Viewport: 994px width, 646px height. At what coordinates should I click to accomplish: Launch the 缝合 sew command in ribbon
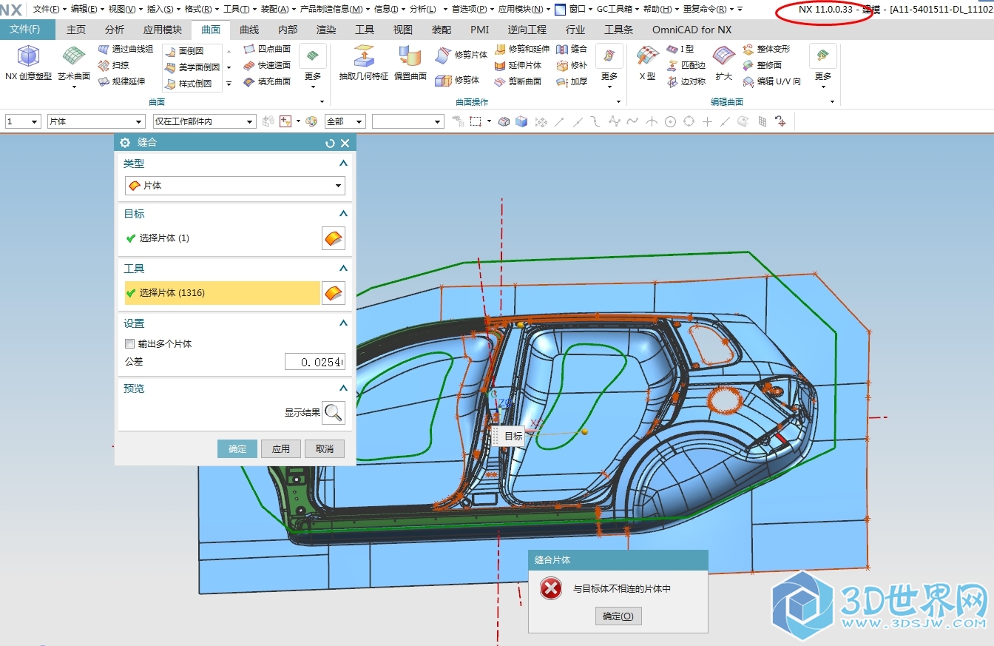coord(571,49)
